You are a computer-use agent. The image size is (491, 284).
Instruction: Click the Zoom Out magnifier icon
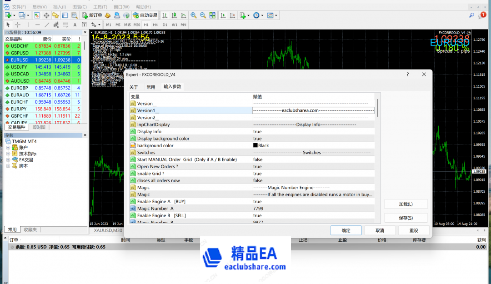click(x=203, y=15)
